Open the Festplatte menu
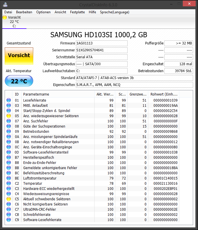Viewport: 198px width, 230px height. coord(77,12)
